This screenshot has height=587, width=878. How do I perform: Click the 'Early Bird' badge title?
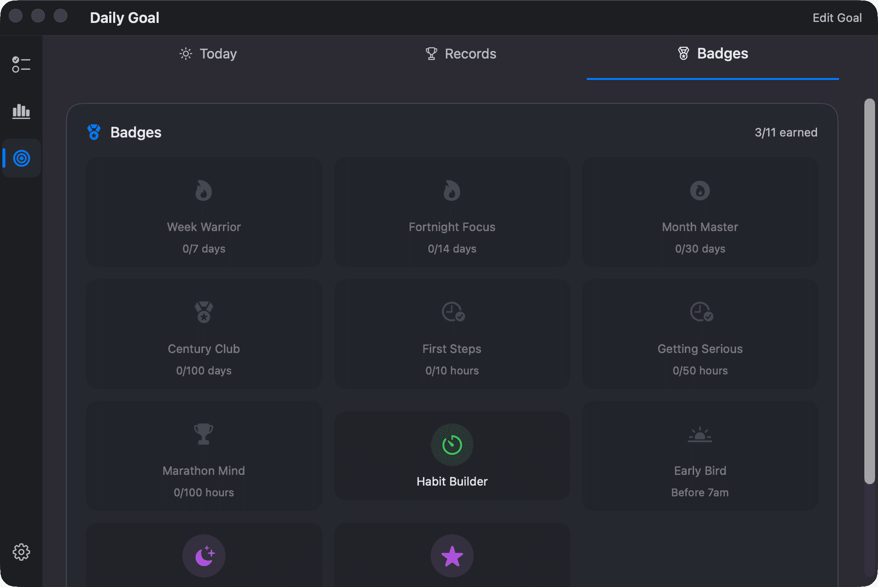point(700,471)
